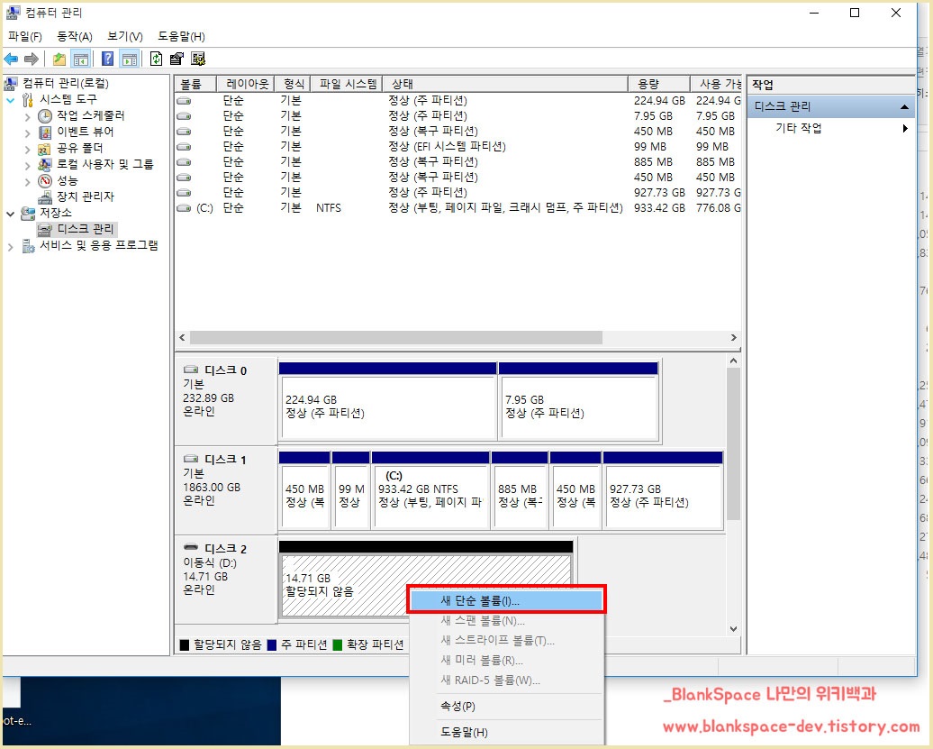Expand the 작업 스케줄러 node
This screenshot has height=749, width=933.
[27, 116]
